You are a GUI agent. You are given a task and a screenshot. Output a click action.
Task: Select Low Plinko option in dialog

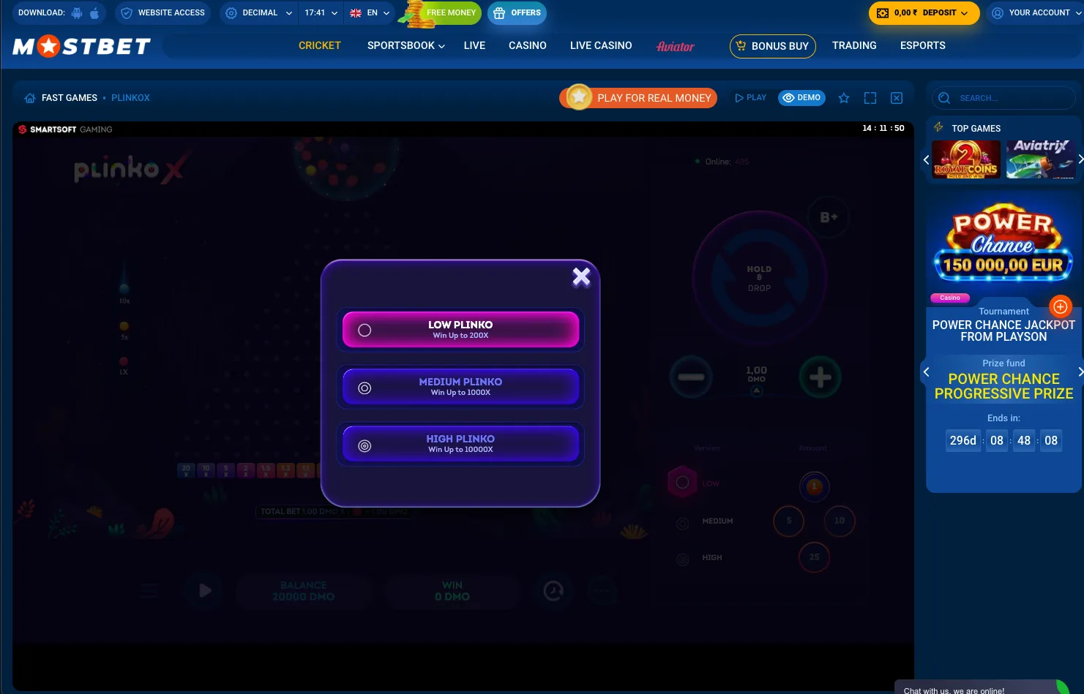[460, 330]
